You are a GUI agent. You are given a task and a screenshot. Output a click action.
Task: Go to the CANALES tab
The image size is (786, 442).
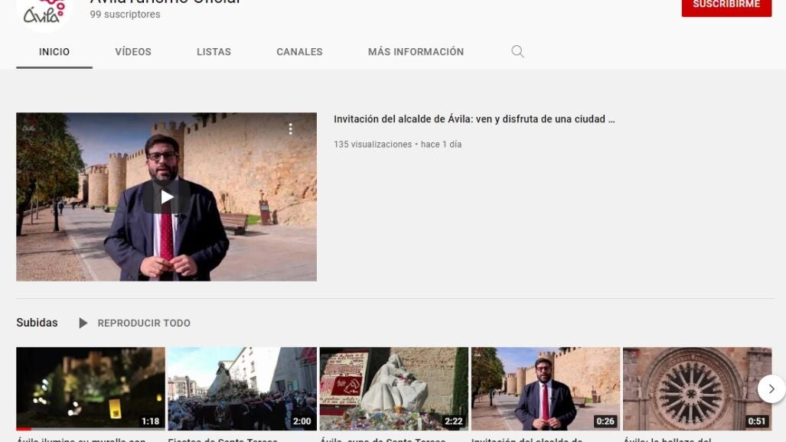[x=299, y=52]
